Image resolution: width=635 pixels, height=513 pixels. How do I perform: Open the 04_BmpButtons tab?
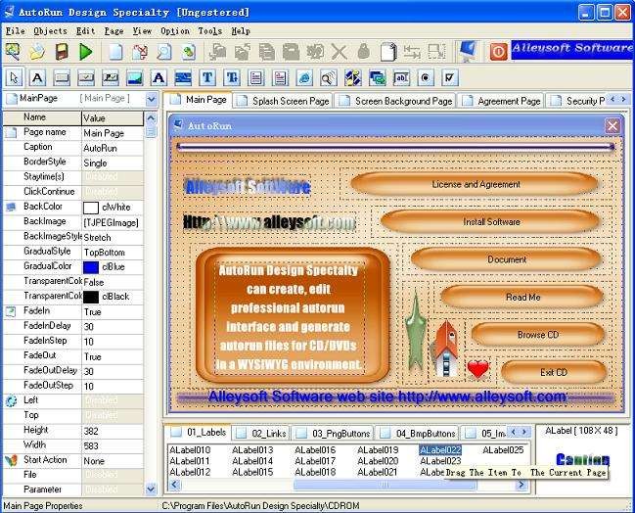tap(417, 433)
